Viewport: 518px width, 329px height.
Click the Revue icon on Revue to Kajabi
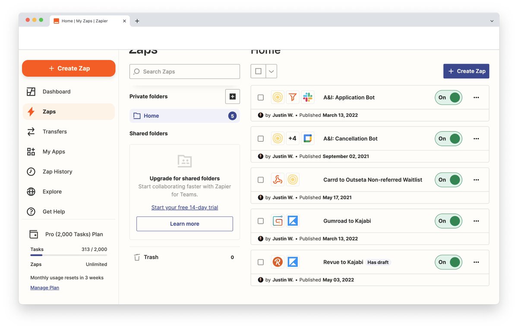point(278,262)
